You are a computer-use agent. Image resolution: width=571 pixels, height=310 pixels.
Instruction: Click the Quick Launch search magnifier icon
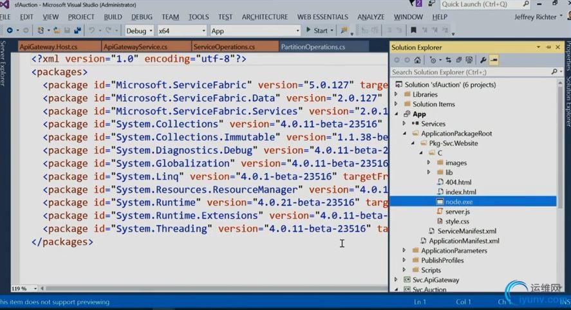tap(526, 4)
